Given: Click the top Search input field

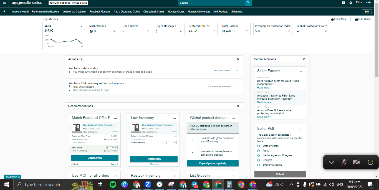Looking at the screenshot, I should pyautogui.click(x=211, y=3).
